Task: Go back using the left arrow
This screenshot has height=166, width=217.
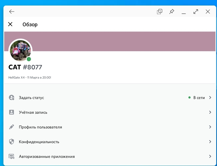Action: 12,12
